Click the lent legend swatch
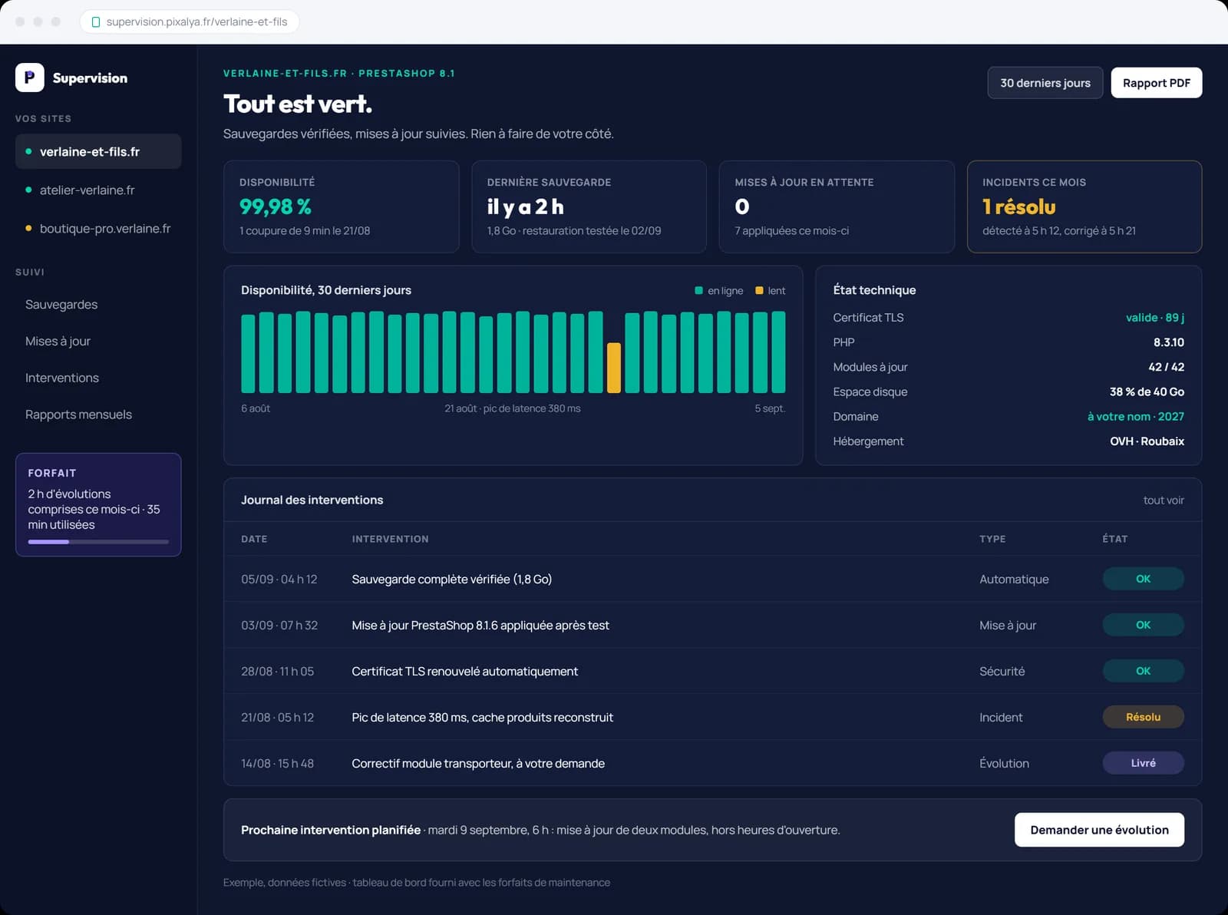The height and width of the screenshot is (915, 1228). pyautogui.click(x=759, y=291)
